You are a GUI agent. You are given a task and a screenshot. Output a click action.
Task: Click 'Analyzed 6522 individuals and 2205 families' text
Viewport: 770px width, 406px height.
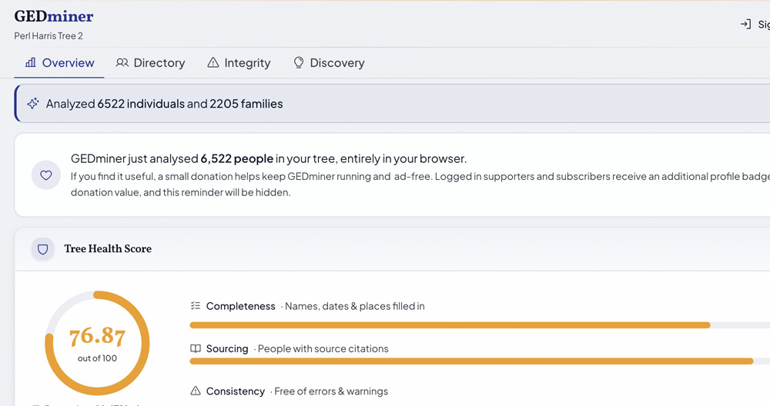(165, 104)
